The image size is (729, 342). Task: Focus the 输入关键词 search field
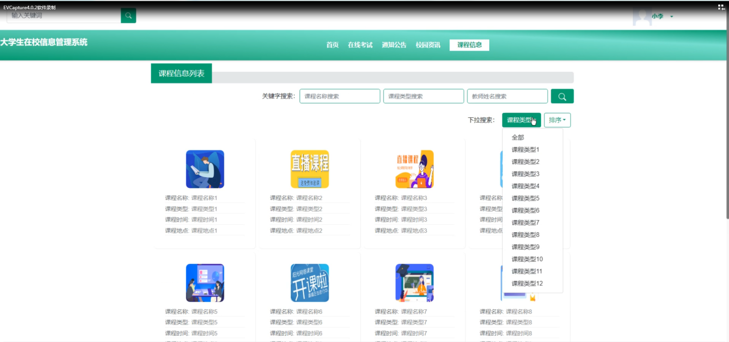click(64, 15)
